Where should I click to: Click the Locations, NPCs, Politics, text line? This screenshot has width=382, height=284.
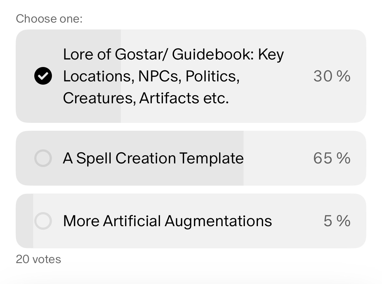[x=151, y=76]
